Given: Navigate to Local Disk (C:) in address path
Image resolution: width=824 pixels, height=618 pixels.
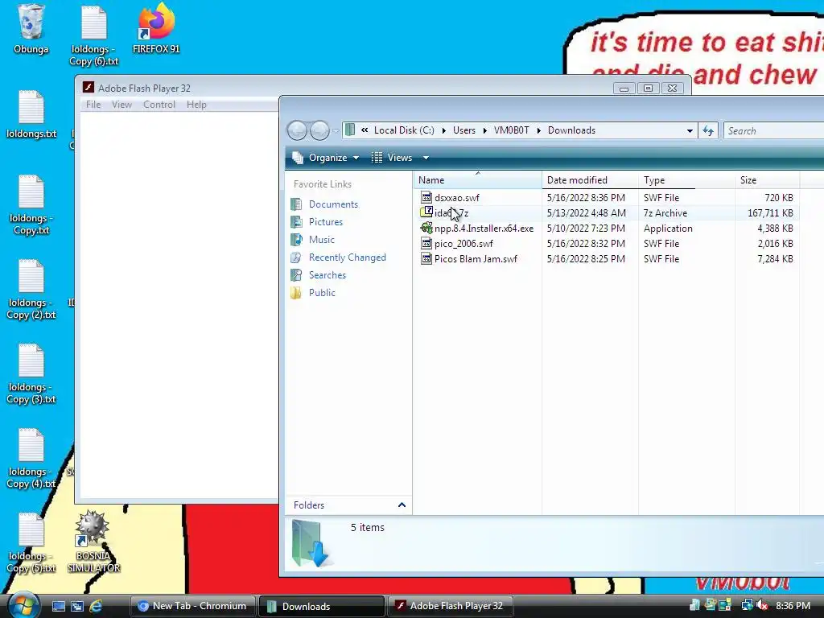Looking at the screenshot, I should click(x=404, y=130).
